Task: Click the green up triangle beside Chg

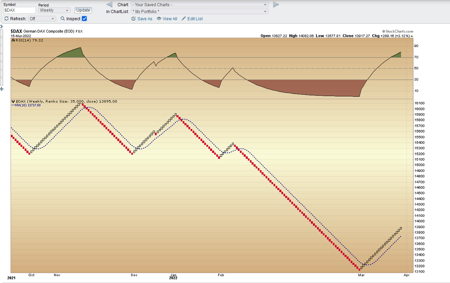Action: pos(412,36)
